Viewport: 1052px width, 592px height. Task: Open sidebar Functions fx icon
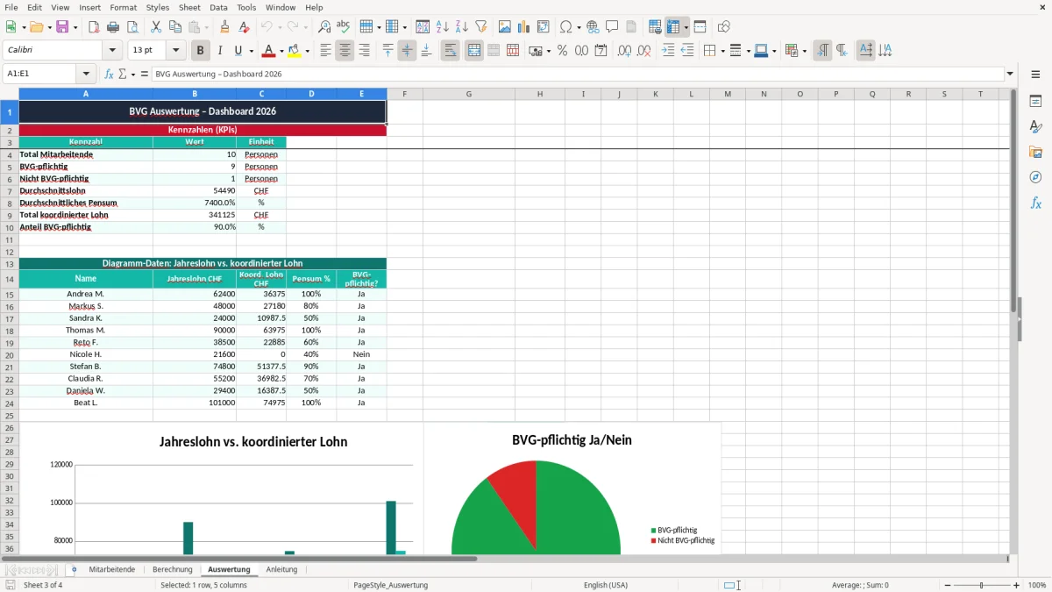1035,203
